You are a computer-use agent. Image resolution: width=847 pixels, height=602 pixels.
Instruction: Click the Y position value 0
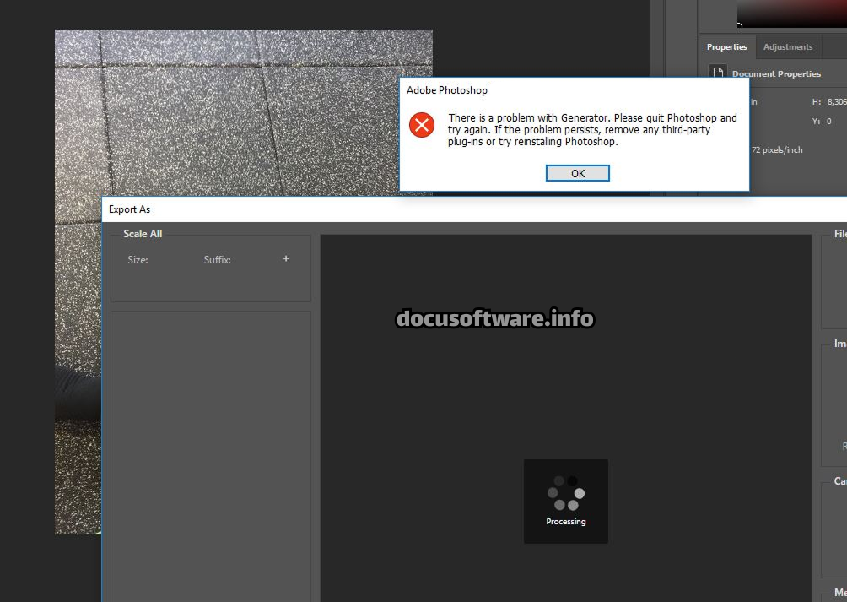828,122
